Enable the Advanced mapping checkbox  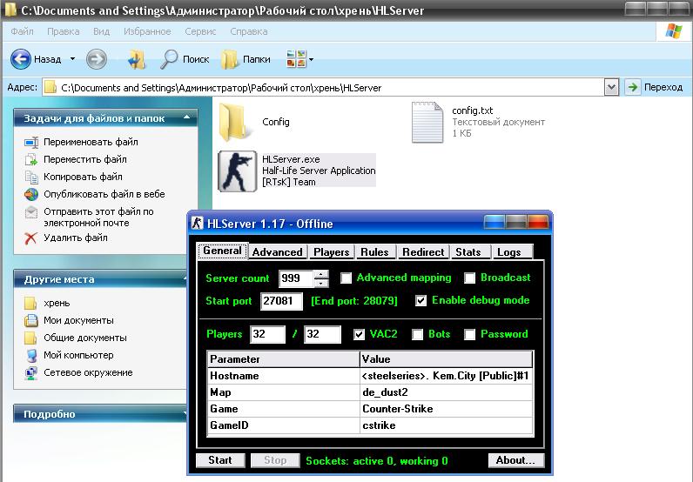346,278
